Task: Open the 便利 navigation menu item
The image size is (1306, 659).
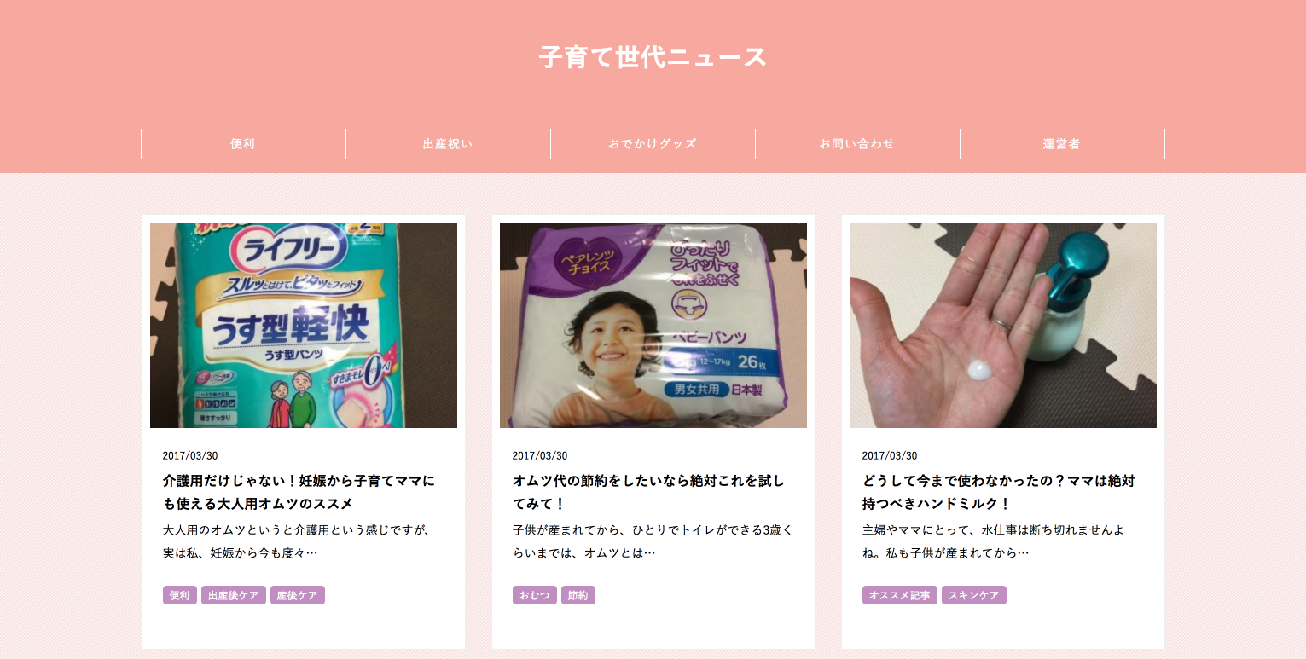Action: (243, 144)
